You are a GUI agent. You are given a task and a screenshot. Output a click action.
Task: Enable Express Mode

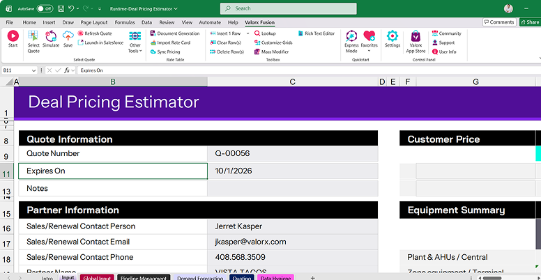point(351,41)
